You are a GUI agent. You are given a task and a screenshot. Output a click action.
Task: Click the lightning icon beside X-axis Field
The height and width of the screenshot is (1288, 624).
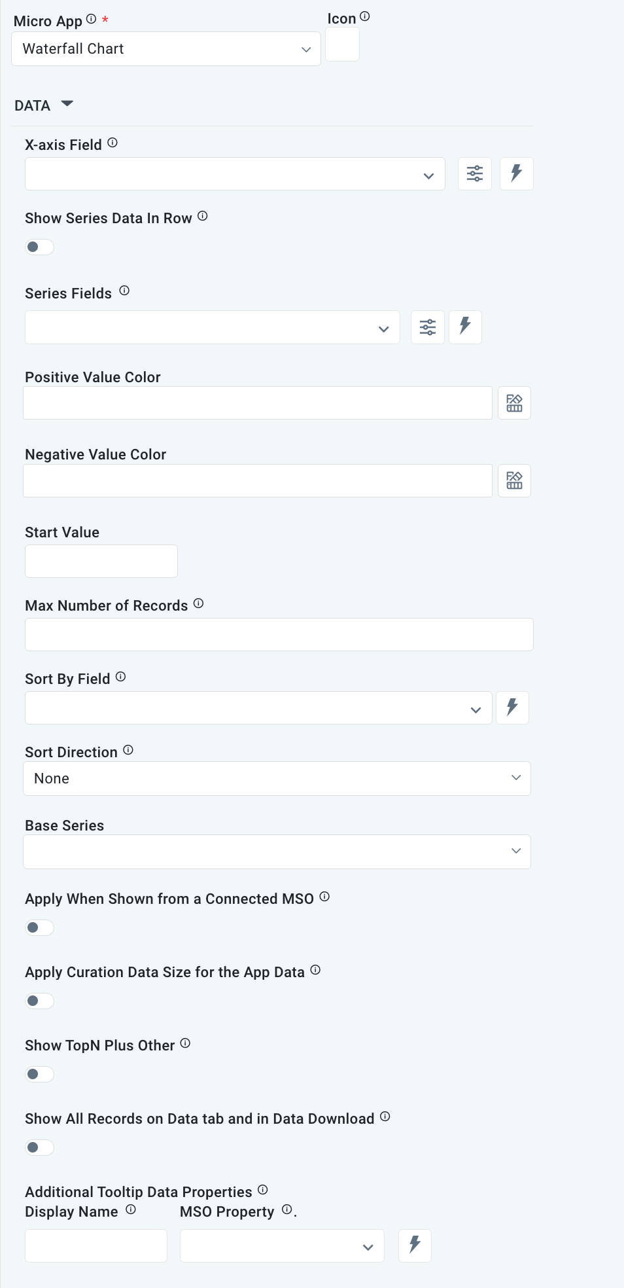[x=516, y=173]
